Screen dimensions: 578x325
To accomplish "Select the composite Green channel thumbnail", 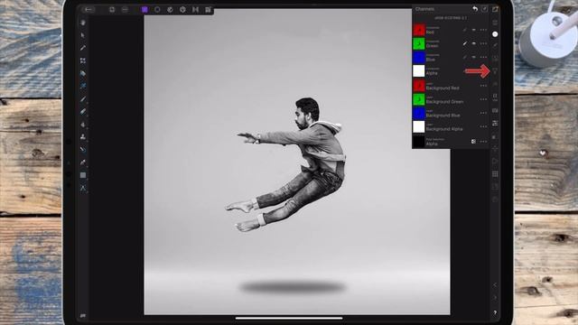I will click(419, 43).
